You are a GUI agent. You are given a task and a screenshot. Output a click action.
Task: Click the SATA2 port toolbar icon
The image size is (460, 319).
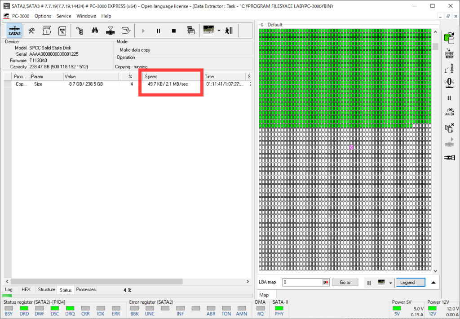pos(14,31)
